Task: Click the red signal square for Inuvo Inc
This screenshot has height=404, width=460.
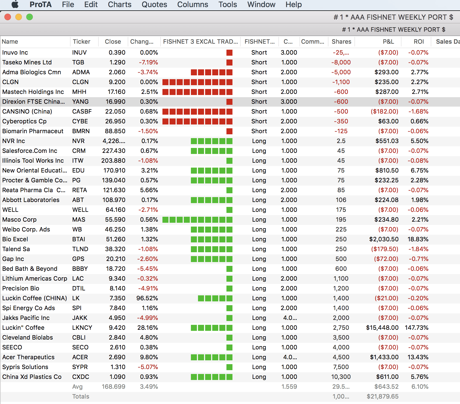Action: (229, 53)
